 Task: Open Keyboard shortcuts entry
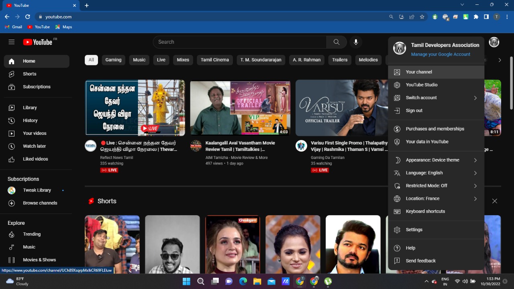[436, 211]
